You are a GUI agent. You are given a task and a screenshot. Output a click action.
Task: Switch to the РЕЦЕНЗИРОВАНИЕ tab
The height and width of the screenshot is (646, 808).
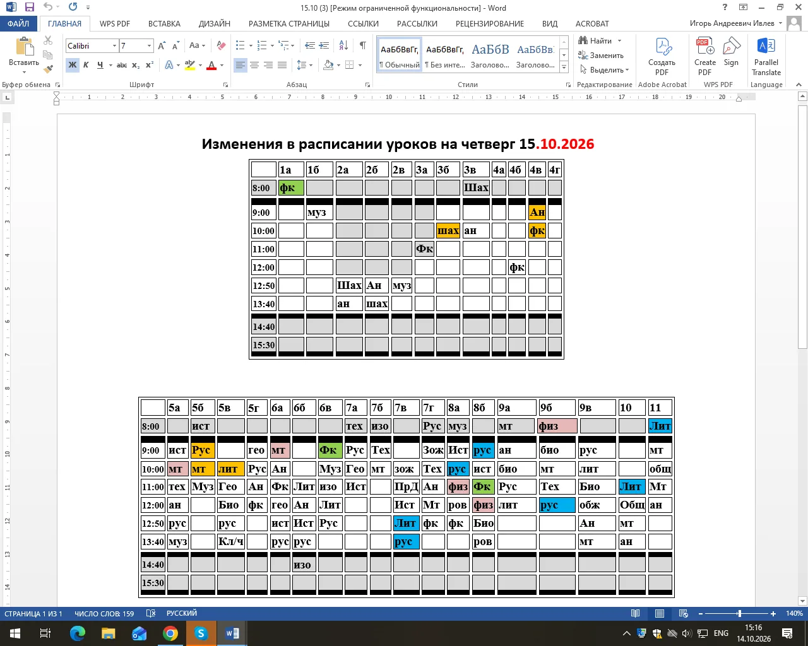click(490, 23)
